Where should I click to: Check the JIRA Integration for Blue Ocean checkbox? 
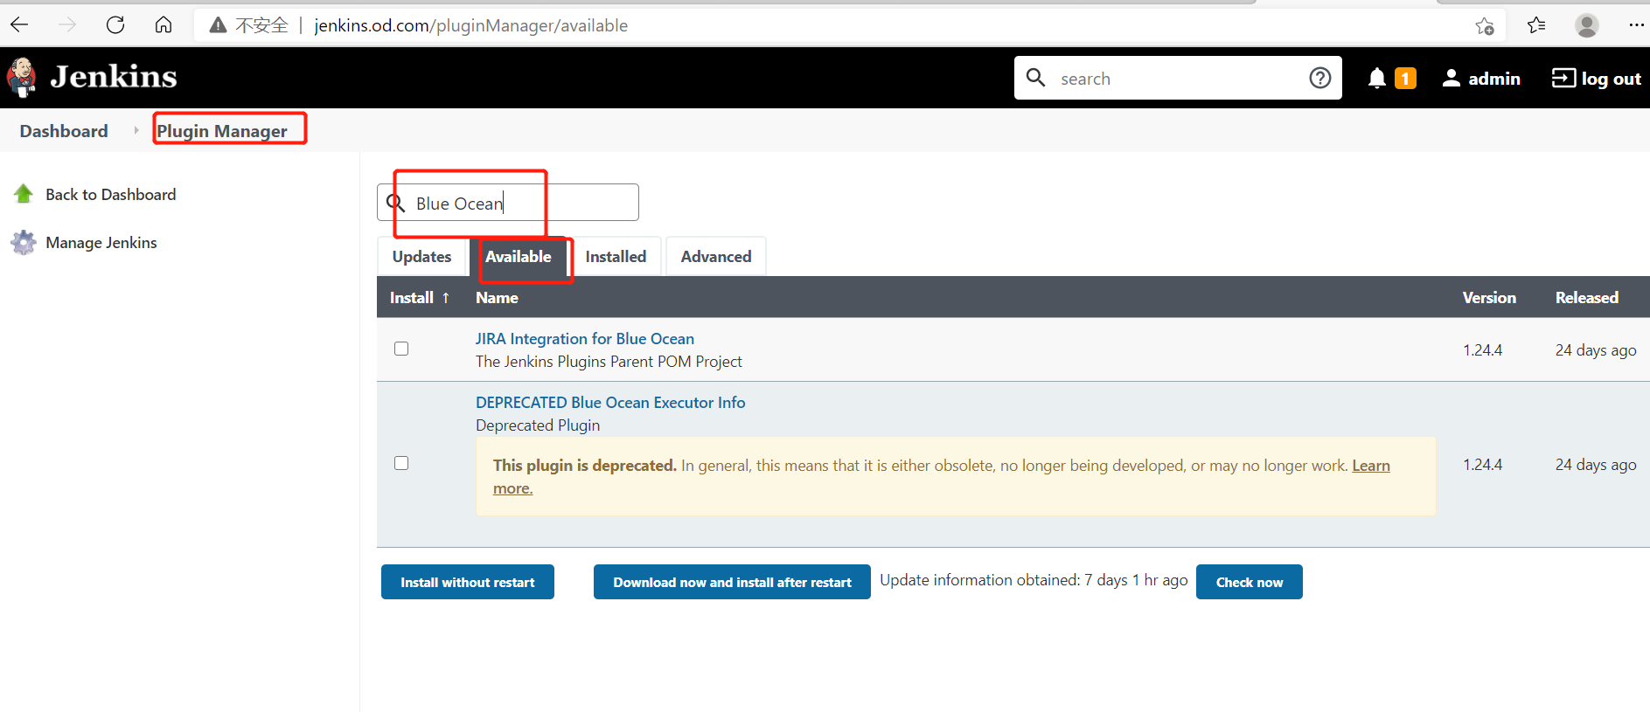[401, 349]
